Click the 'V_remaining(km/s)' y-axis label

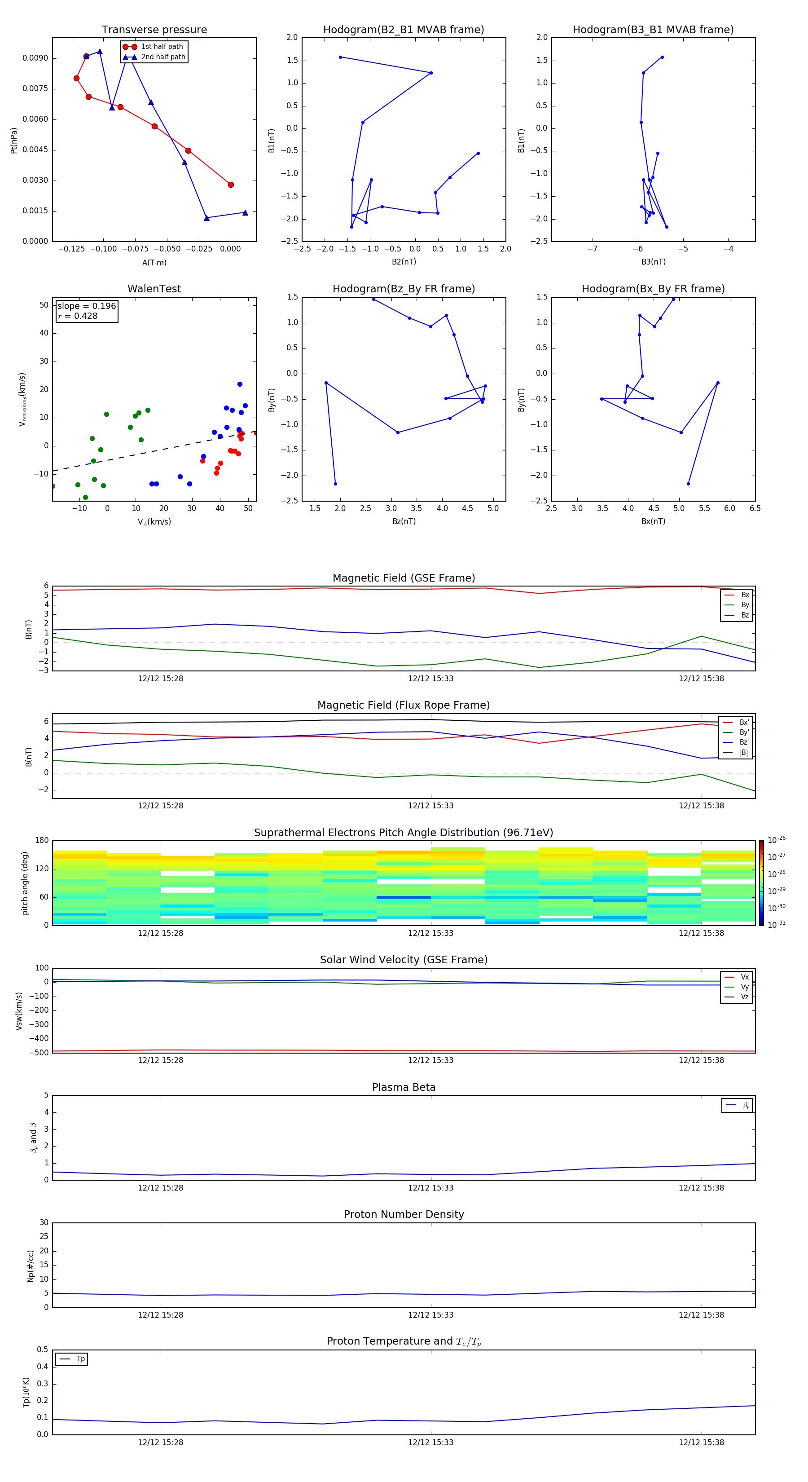(22, 399)
